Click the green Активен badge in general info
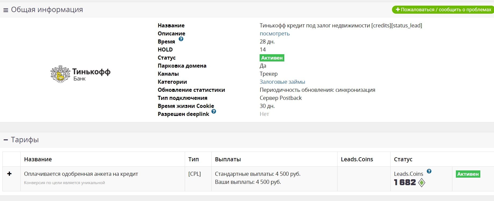This screenshot has height=201, width=494. pyautogui.click(x=272, y=58)
